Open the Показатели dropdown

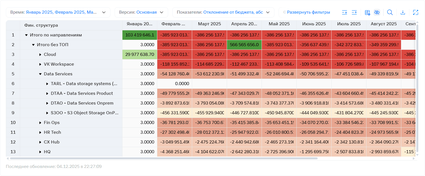[x=223, y=12]
